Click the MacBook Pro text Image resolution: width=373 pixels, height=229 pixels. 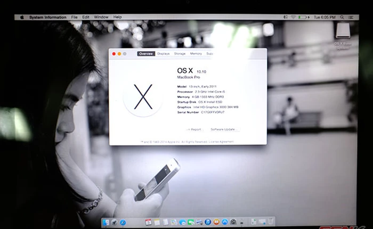[189, 77]
